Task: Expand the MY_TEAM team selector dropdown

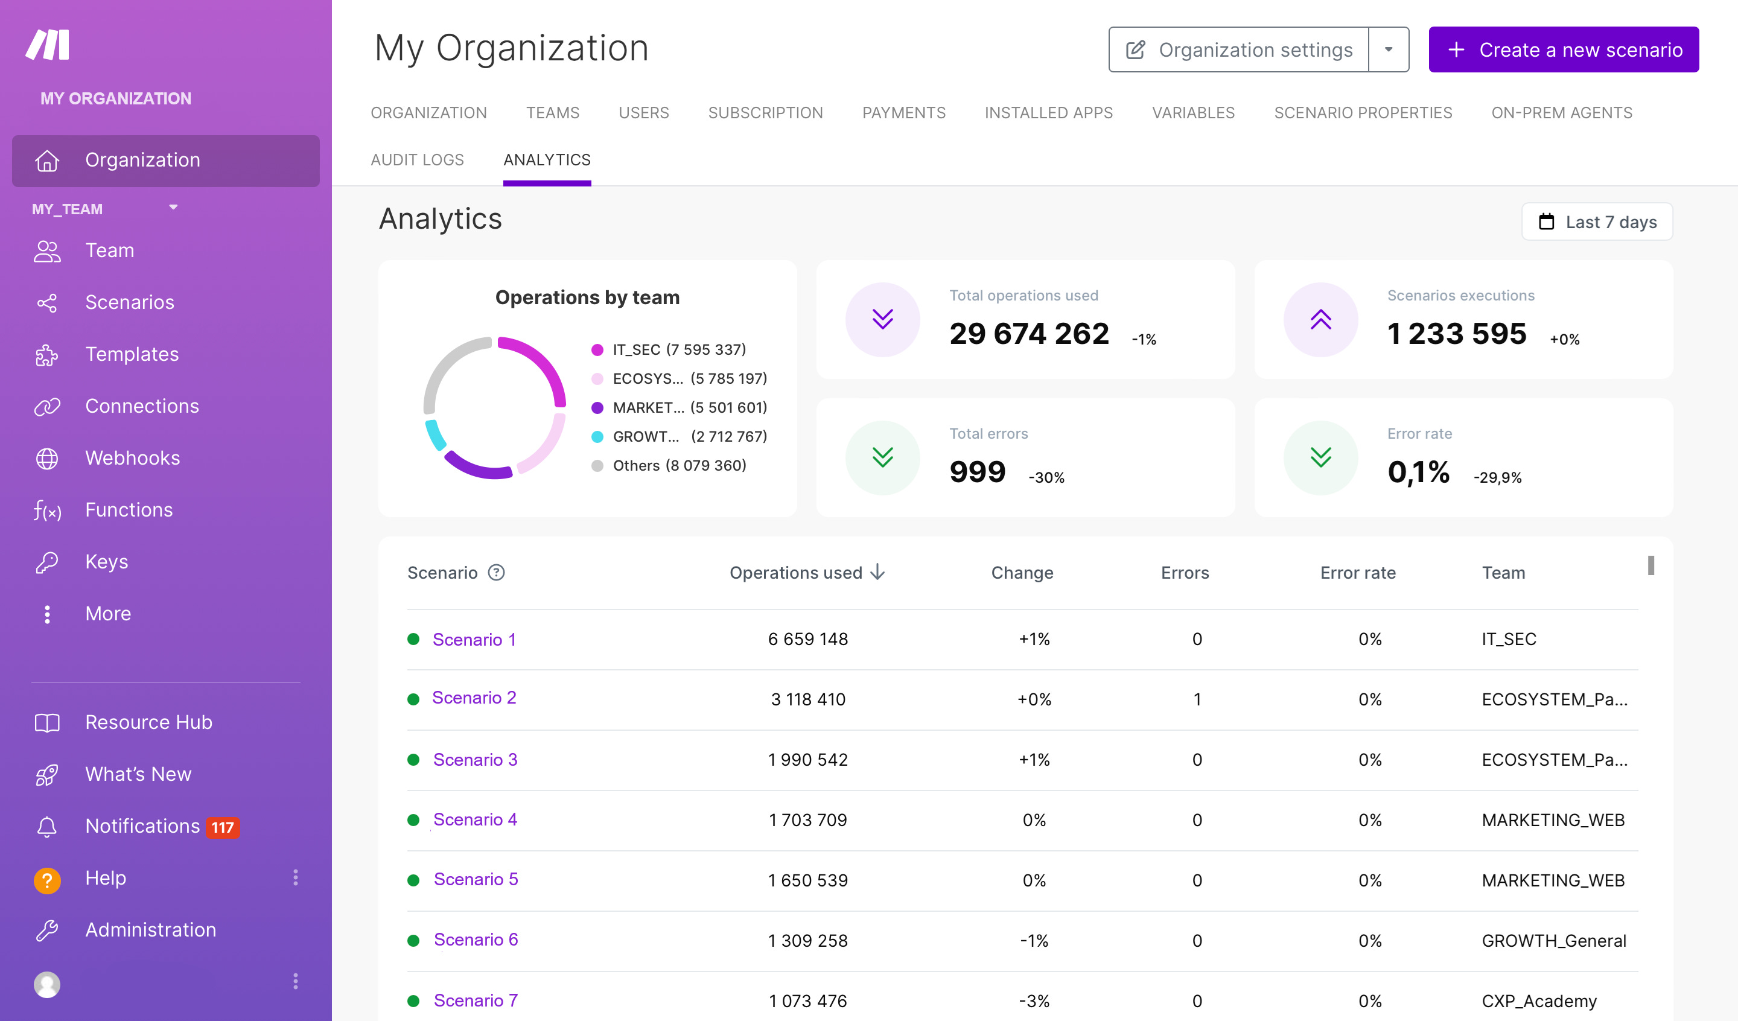Action: coord(173,208)
